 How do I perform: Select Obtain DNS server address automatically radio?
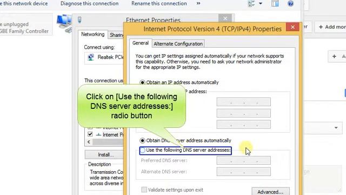pyautogui.click(x=142, y=141)
